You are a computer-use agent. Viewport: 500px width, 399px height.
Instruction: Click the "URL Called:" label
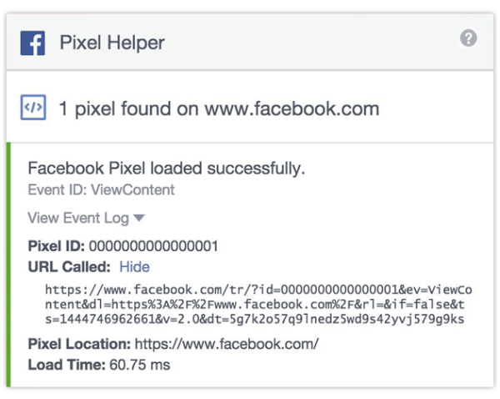tap(69, 266)
